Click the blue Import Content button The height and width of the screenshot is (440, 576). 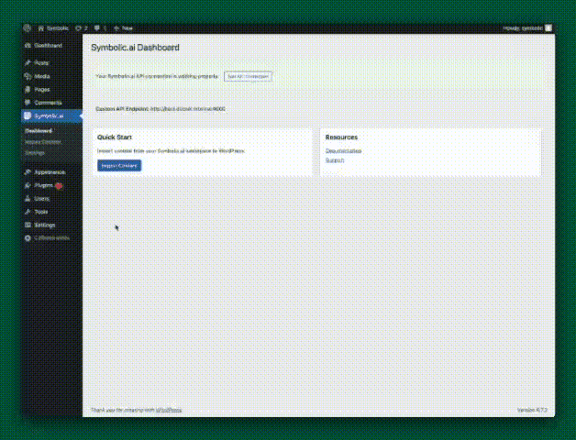119,166
